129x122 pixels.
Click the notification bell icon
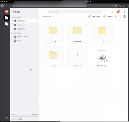pyautogui.click(x=112, y=12)
